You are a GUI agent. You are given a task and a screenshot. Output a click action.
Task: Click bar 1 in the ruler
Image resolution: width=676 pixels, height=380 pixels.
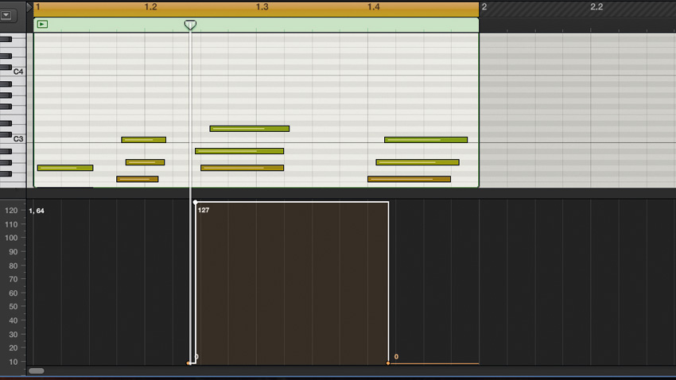coord(38,7)
